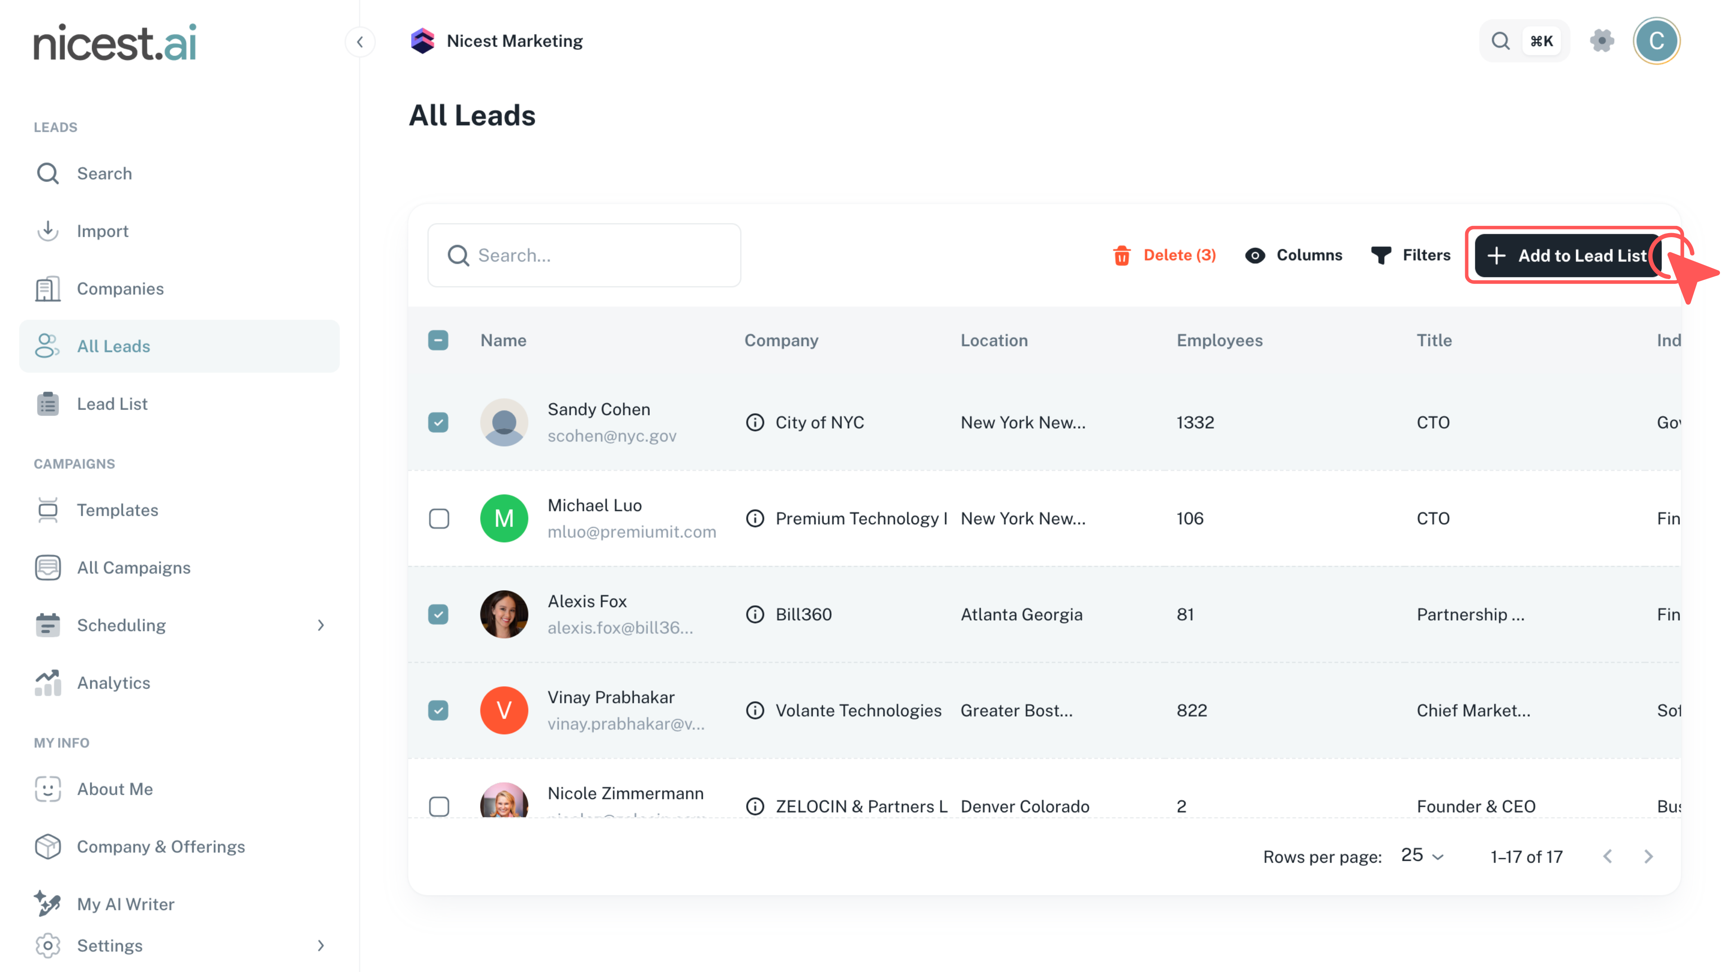Image resolution: width=1729 pixels, height=972 pixels.
Task: Click the name Nicole Zimmermann
Action: click(x=625, y=793)
